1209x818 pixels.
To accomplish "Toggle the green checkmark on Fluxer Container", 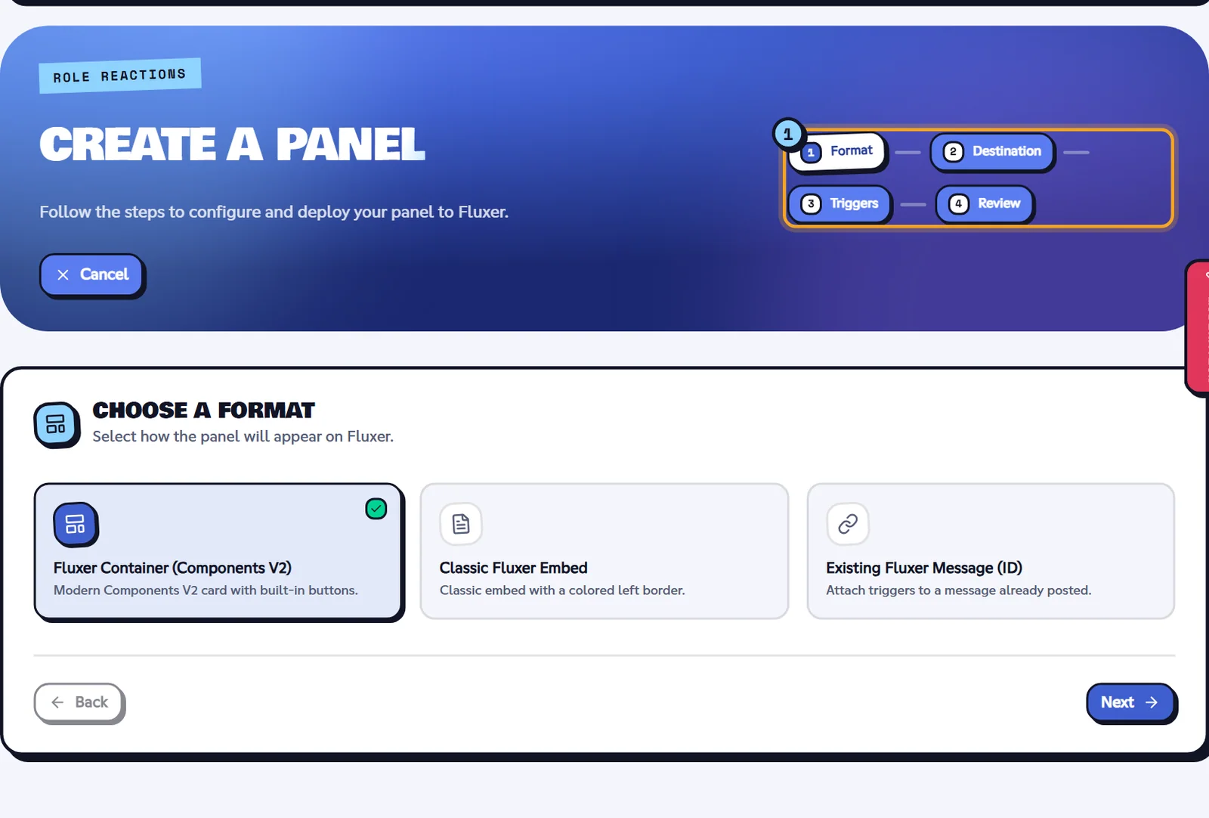I will (376, 509).
